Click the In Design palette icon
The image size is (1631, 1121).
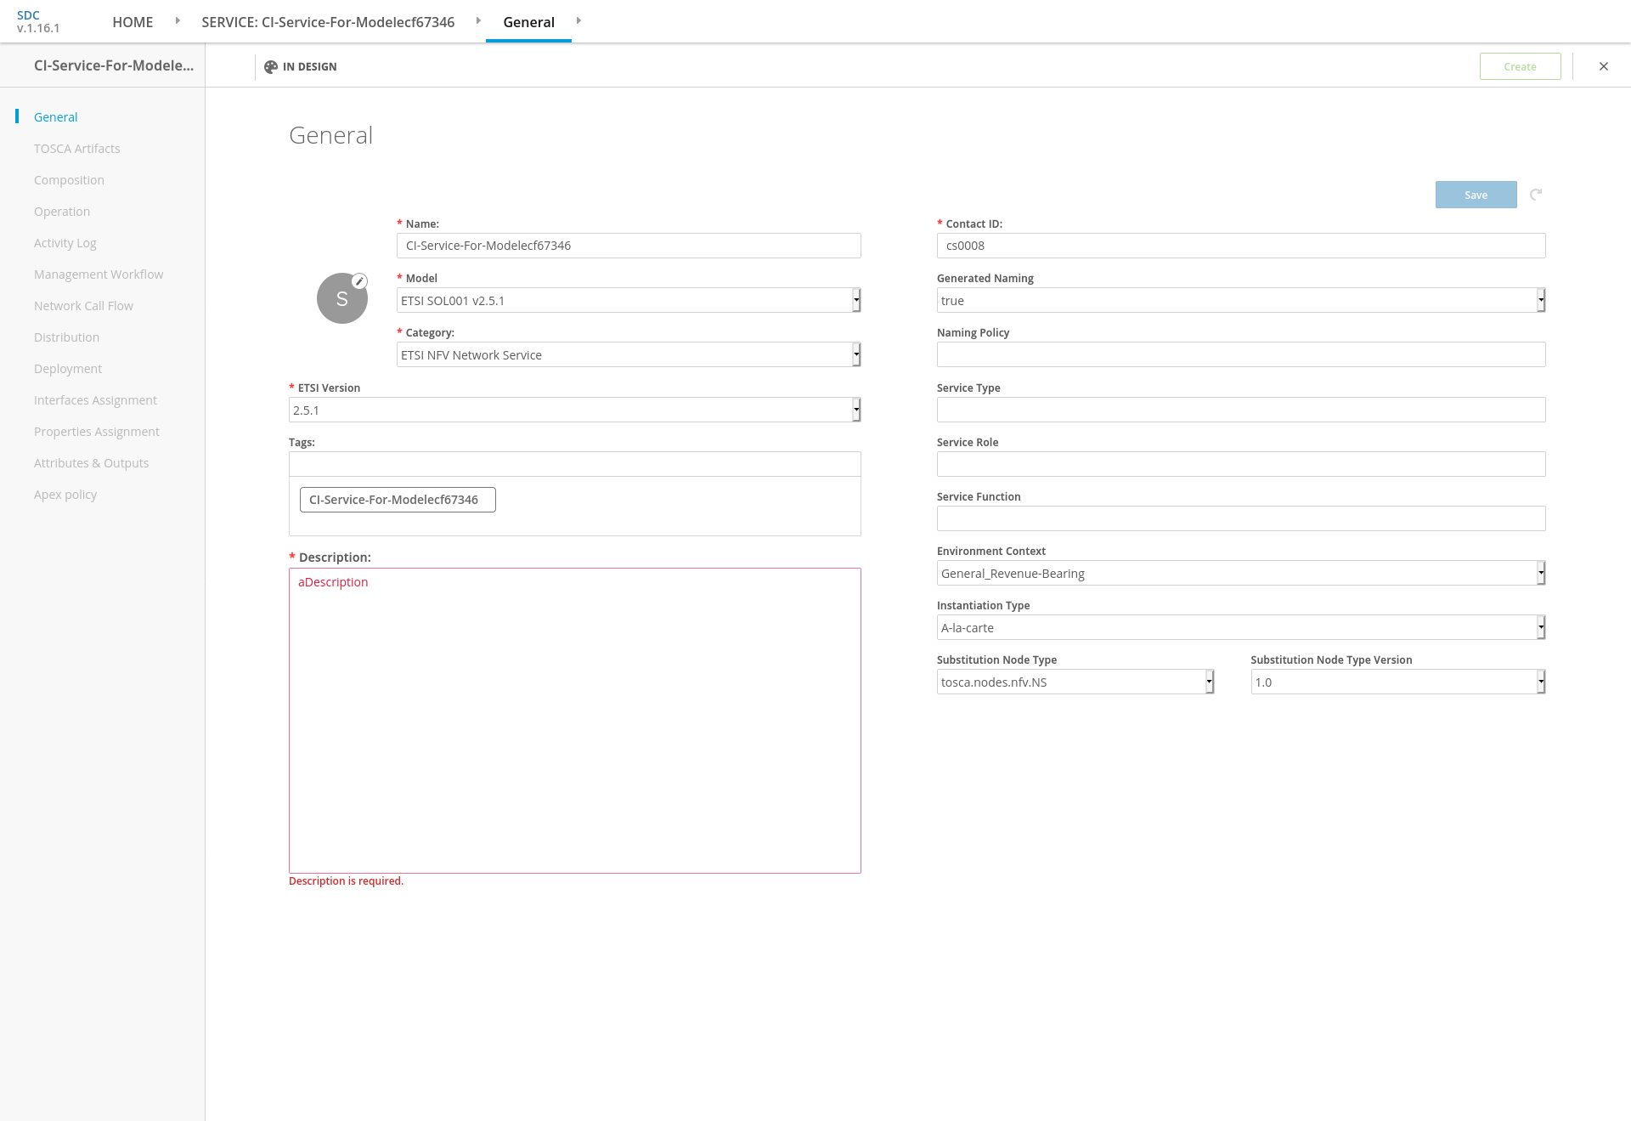[x=271, y=67]
